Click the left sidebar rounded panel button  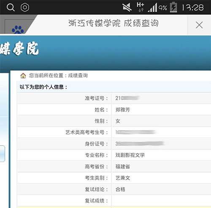(x=3, y=154)
